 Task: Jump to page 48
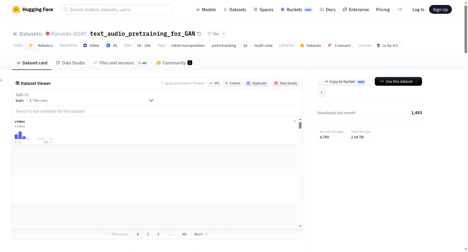184,234
